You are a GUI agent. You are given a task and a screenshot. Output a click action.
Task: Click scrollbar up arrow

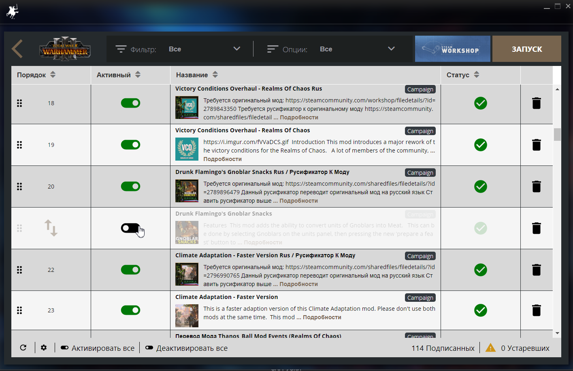pos(558,89)
